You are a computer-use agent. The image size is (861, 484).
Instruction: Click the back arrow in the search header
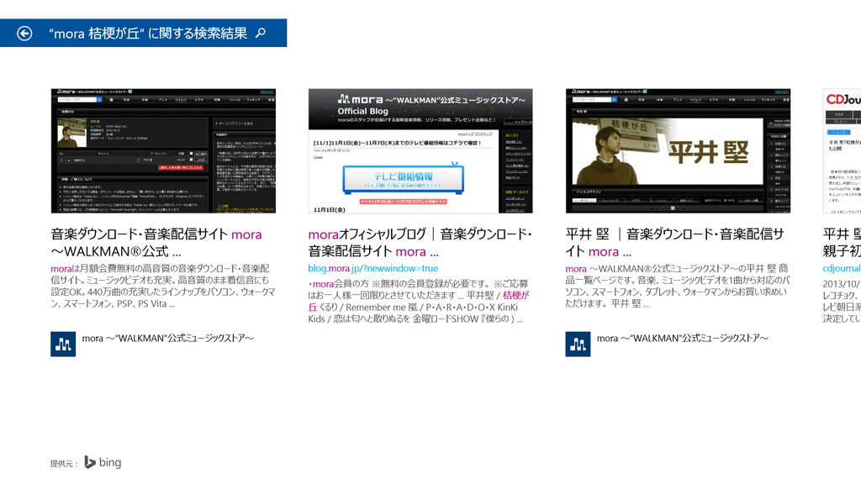coord(24,33)
